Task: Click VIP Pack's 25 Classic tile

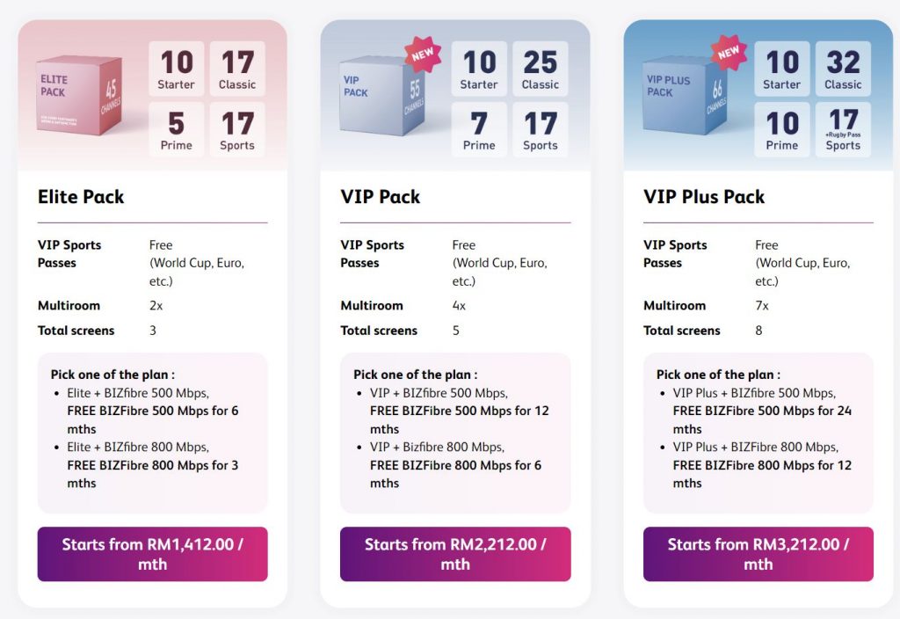Action: (x=540, y=69)
